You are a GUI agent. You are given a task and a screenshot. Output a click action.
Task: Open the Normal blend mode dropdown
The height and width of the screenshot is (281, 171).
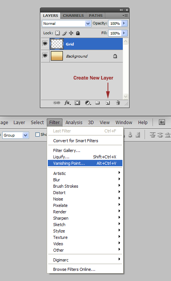pyautogui.click(x=67, y=23)
